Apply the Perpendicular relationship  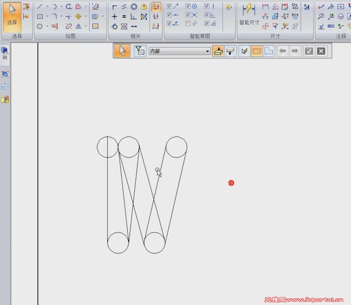pos(134,17)
